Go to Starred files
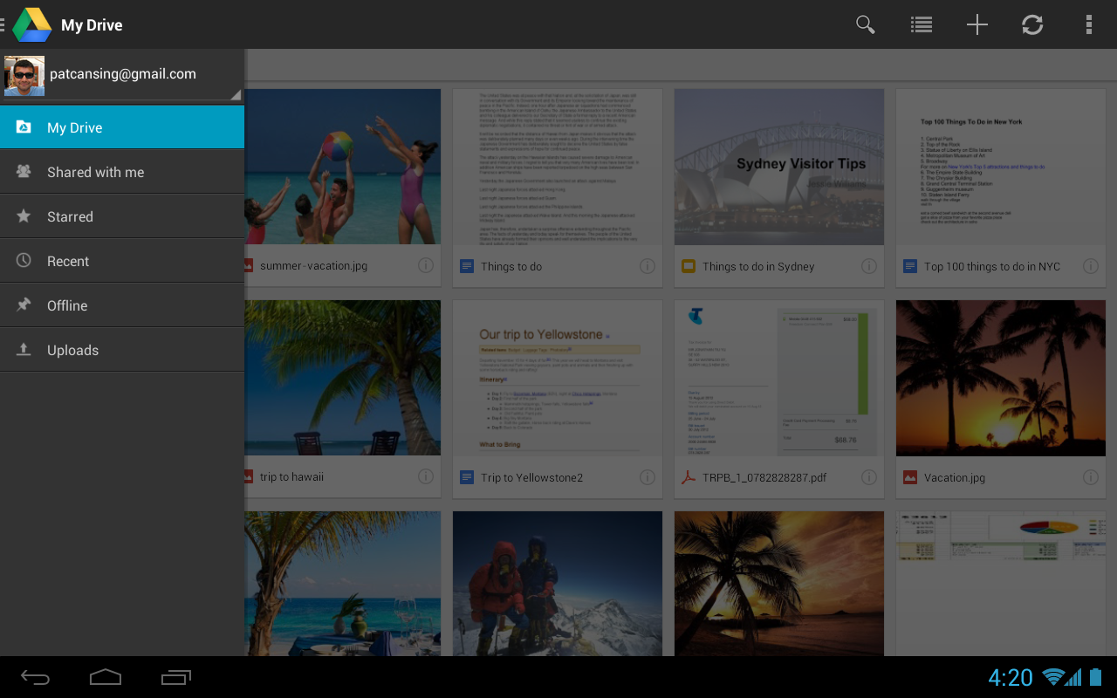 [122, 216]
